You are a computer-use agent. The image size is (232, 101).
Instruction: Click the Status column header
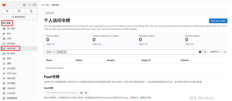pyautogui.click(x=79, y=60)
